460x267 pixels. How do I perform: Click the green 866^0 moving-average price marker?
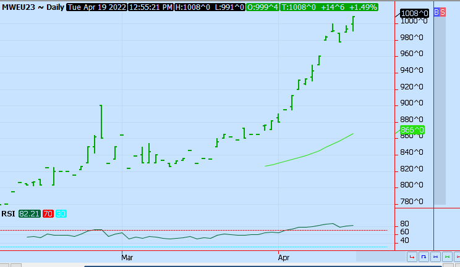412,130
